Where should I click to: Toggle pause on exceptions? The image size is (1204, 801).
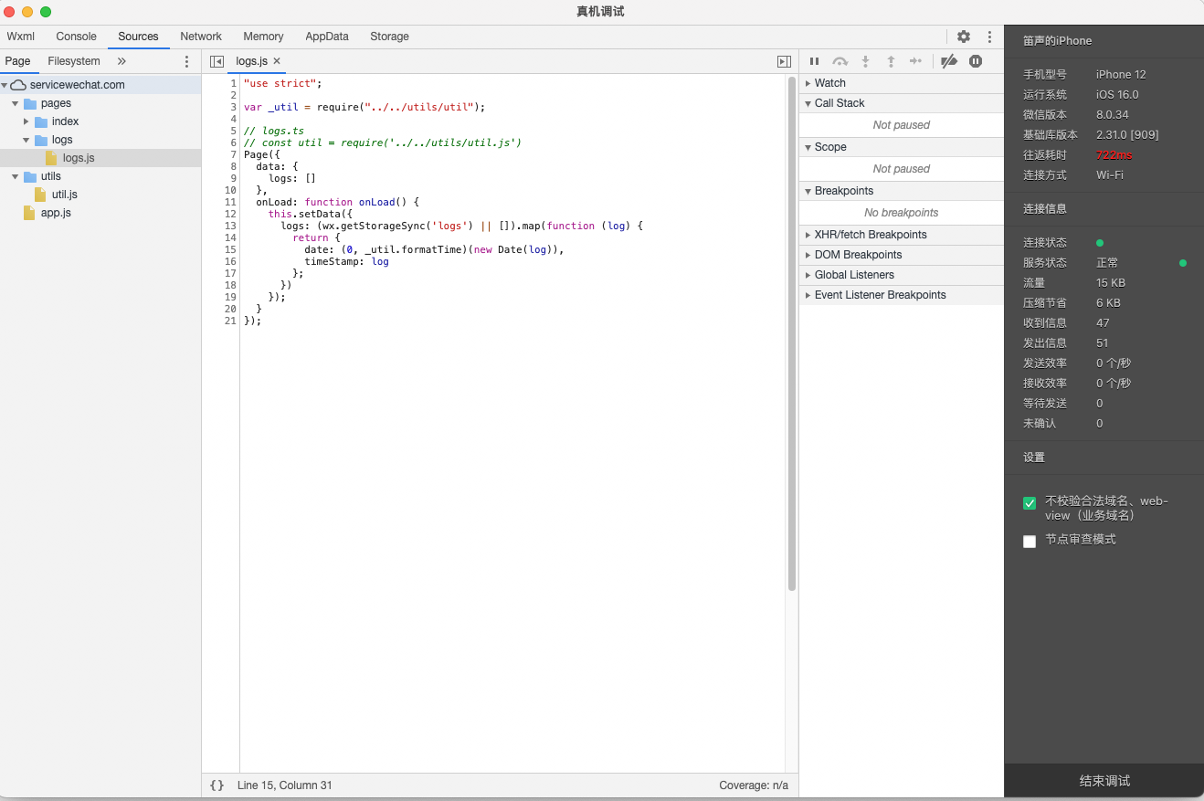(x=976, y=61)
